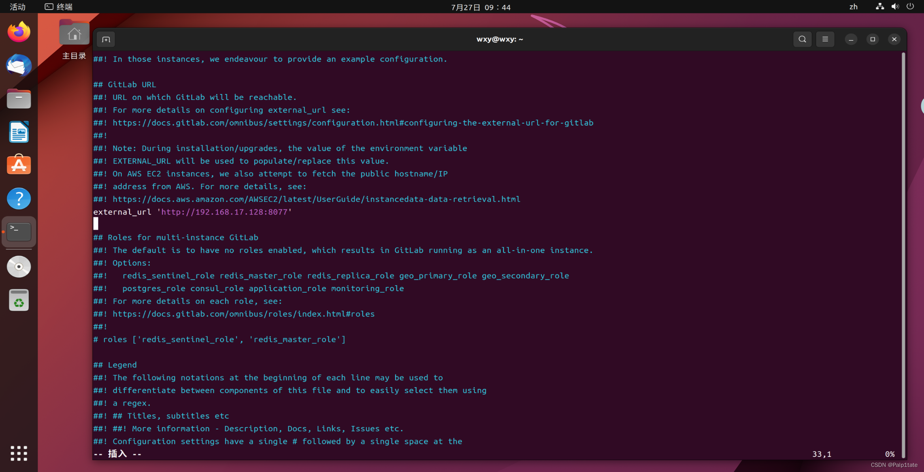Image resolution: width=924 pixels, height=472 pixels.
Task: Open the Files manager dock icon
Action: pos(19,98)
